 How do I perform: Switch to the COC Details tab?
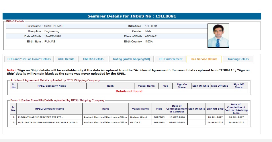(66, 59)
